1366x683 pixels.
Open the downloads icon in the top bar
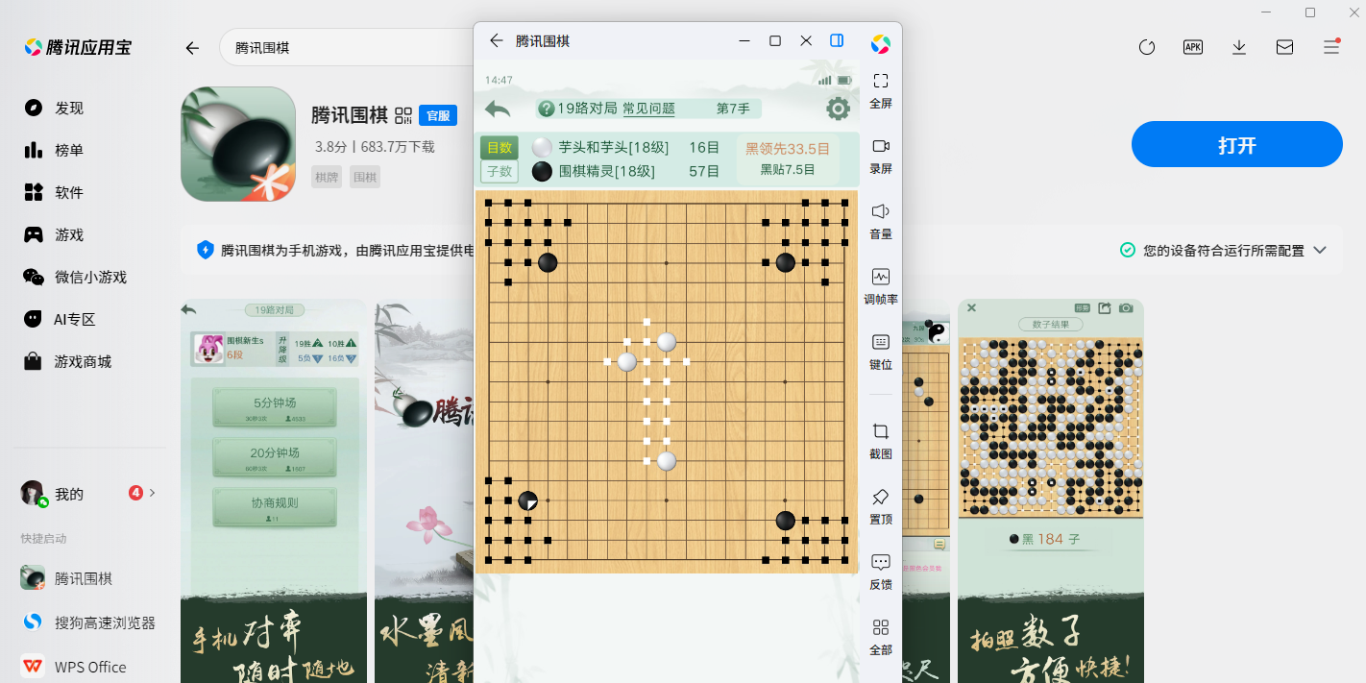click(x=1239, y=47)
